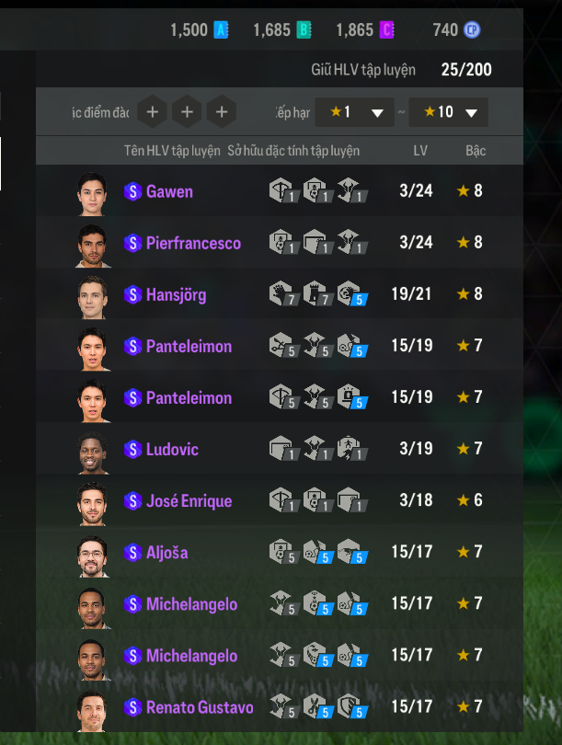This screenshot has width=562, height=745.
Task: Select Hansjörg's coach portrait
Action: [x=93, y=297]
